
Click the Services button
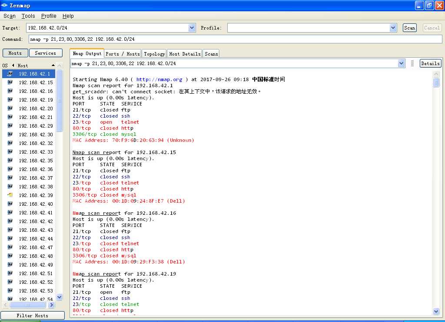coord(45,53)
